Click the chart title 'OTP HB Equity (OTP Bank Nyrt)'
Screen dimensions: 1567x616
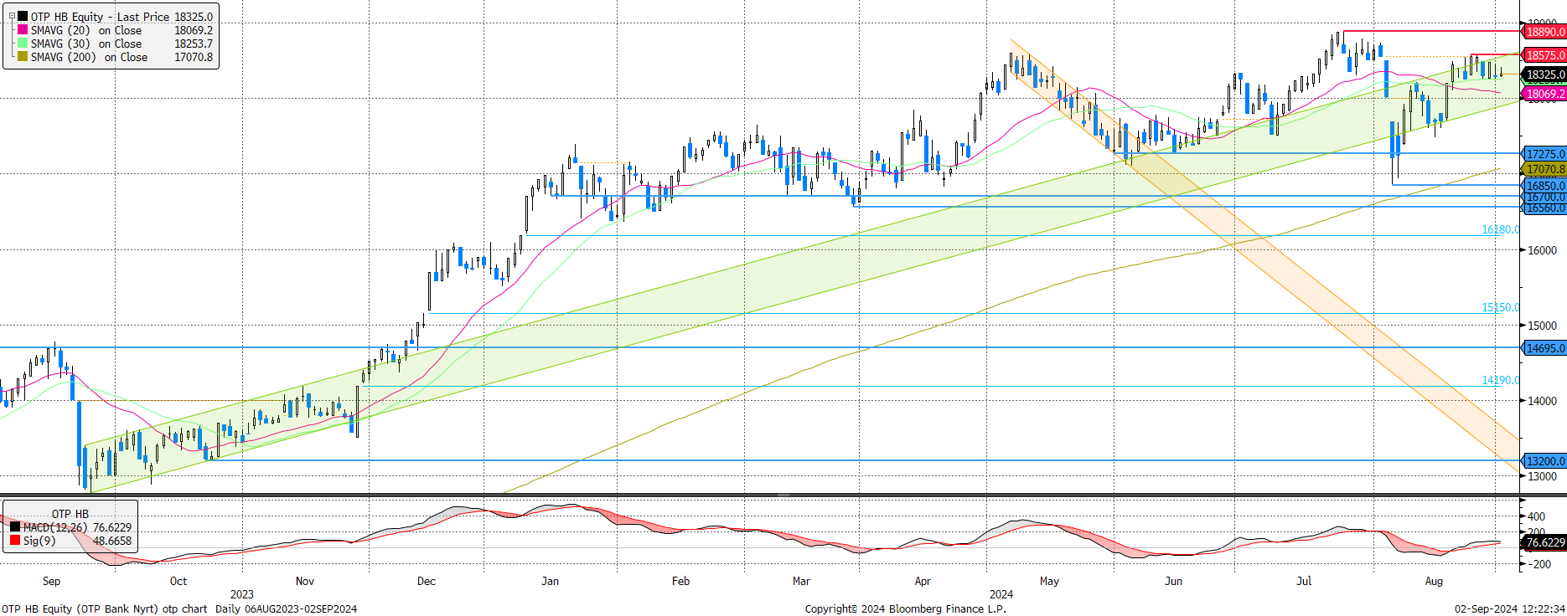80,609
